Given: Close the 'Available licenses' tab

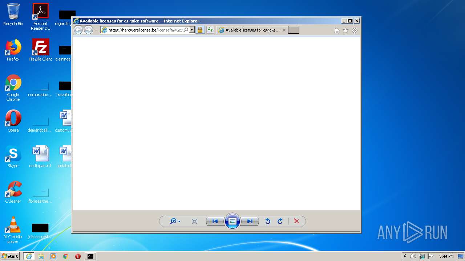Looking at the screenshot, I should click(x=284, y=30).
